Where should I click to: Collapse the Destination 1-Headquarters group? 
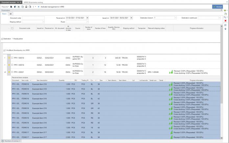tap(2, 39)
